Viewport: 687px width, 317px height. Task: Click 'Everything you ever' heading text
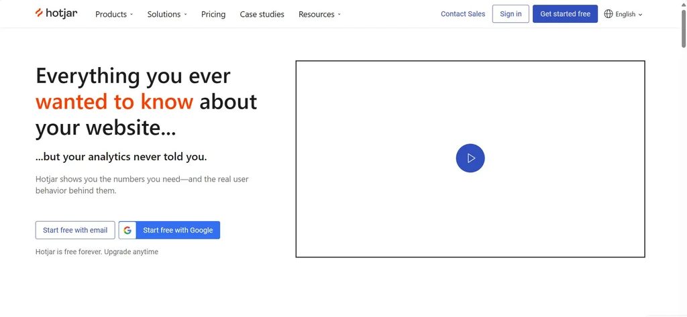click(x=133, y=76)
